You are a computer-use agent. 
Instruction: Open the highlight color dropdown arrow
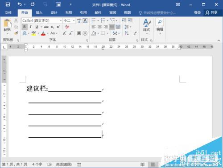(x=38, y=33)
